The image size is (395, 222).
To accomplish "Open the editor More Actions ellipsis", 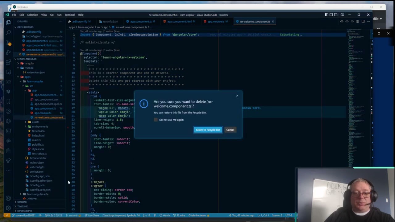I will pyautogui.click(x=368, y=22).
